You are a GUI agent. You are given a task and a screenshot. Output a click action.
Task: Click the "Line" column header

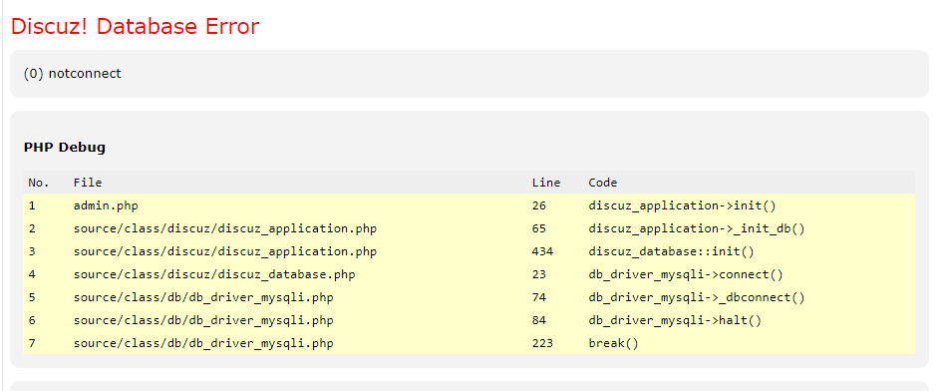pos(546,183)
